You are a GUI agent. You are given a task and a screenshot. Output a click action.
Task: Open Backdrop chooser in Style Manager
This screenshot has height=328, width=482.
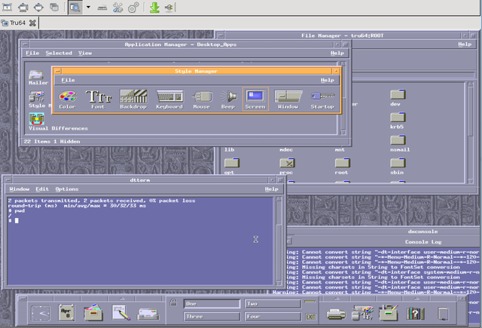coord(133,100)
